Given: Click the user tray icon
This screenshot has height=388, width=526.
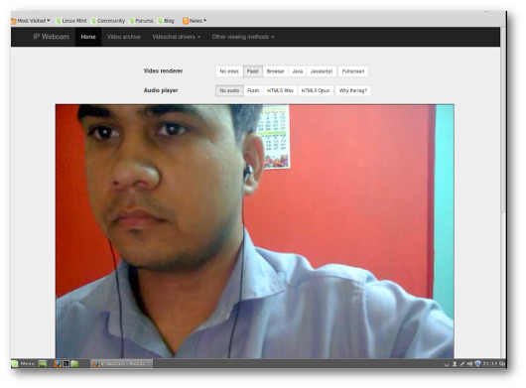Looking at the screenshot, I should 455,363.
